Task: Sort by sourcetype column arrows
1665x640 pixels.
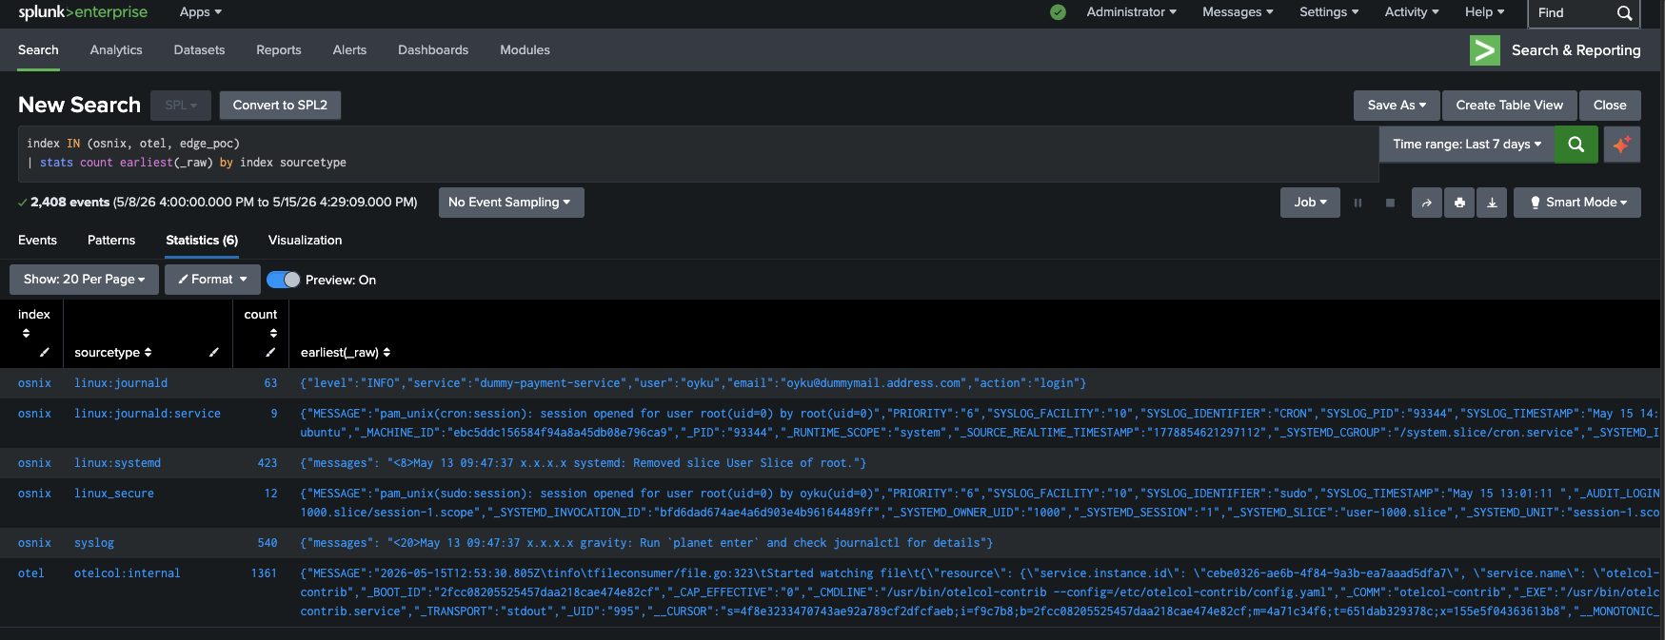Action: coord(148,353)
